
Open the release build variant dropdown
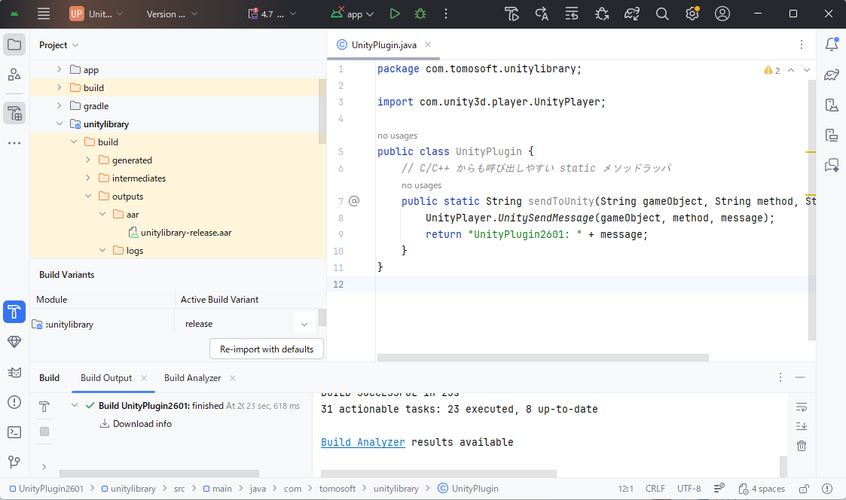pos(304,324)
